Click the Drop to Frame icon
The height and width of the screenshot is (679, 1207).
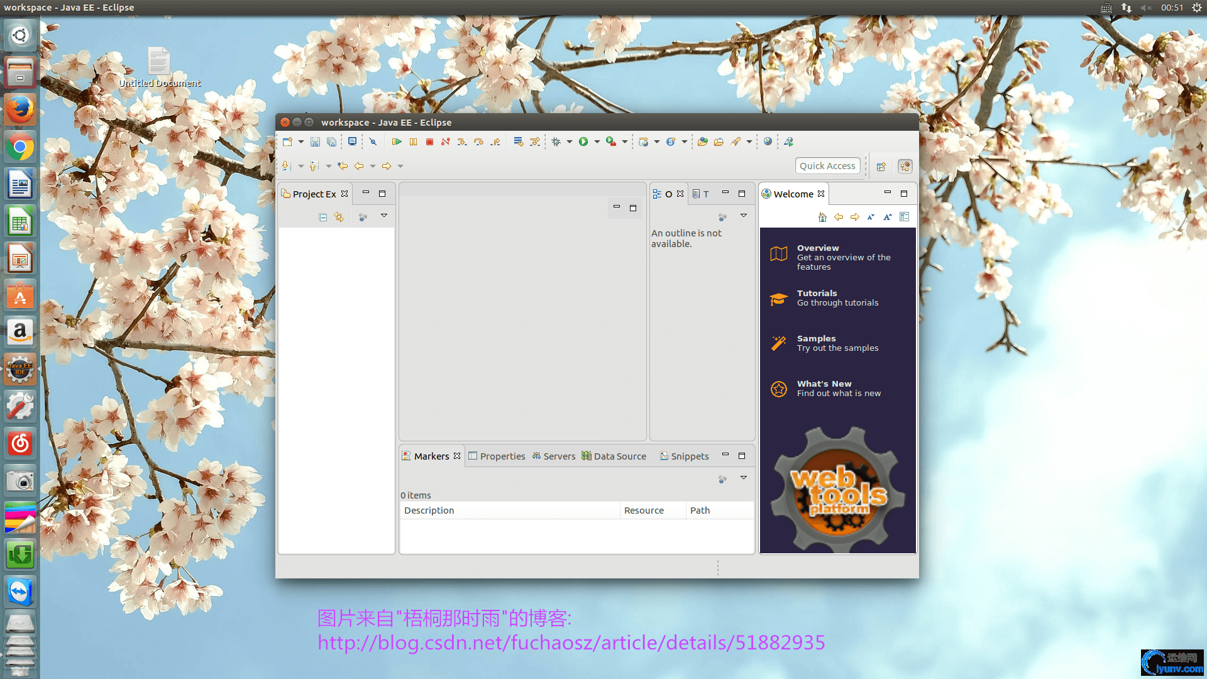[x=518, y=142]
